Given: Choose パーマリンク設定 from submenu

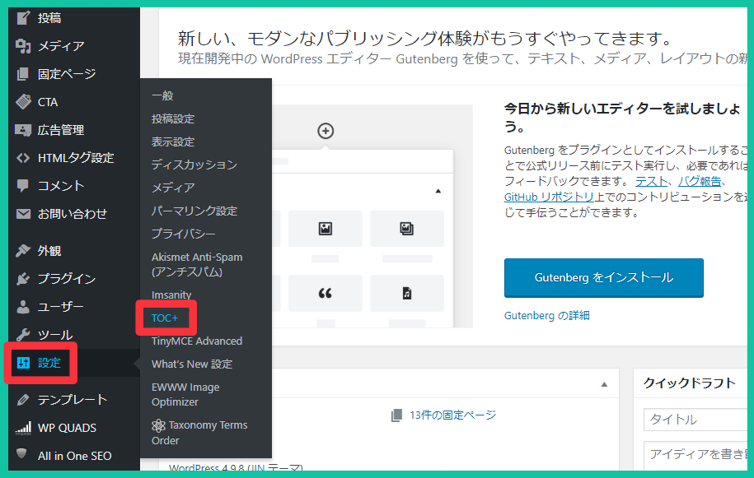Looking at the screenshot, I should 194,211.
